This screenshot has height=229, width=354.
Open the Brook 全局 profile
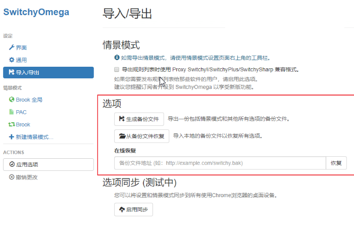pyautogui.click(x=26, y=100)
